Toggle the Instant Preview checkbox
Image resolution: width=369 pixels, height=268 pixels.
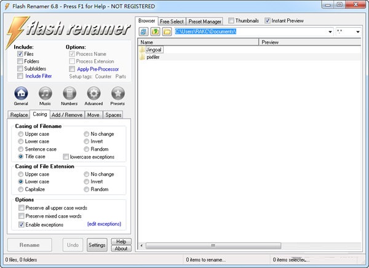click(x=267, y=21)
